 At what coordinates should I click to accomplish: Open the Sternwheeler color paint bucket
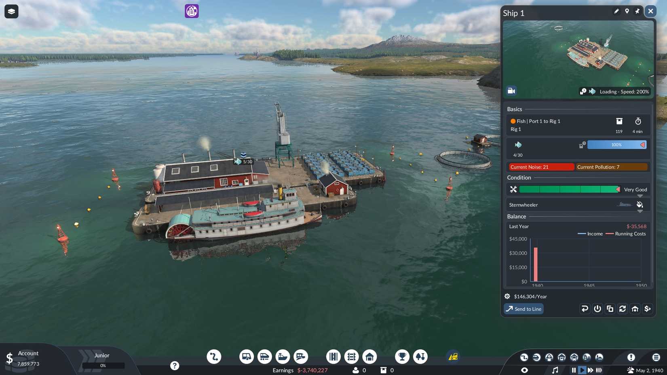coord(640,204)
